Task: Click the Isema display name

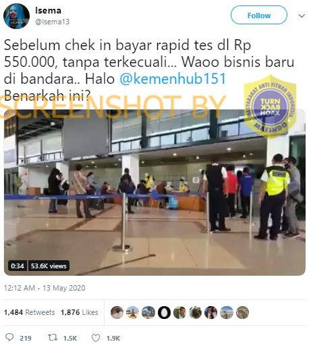Action: [48, 10]
